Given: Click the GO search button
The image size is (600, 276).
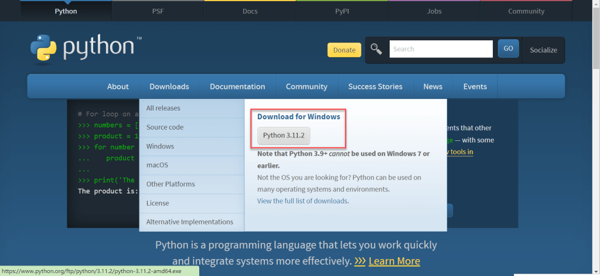Looking at the screenshot, I should click(508, 49).
